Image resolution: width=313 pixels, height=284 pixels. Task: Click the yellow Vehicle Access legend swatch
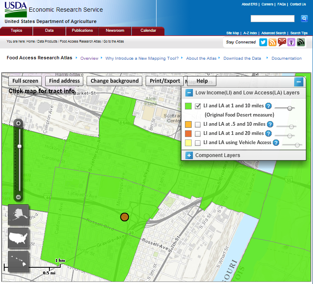click(x=188, y=143)
